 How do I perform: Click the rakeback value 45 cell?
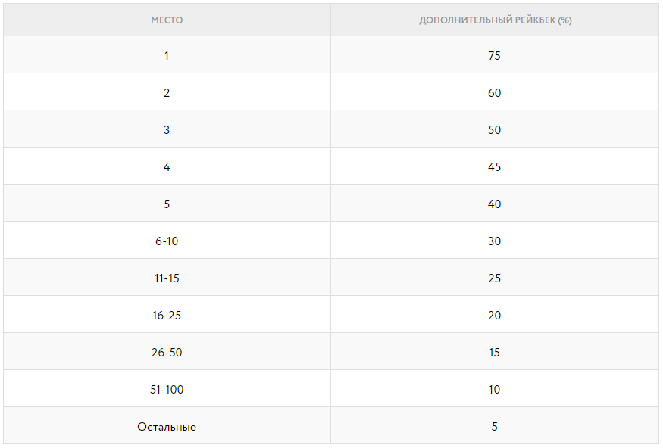(495, 167)
